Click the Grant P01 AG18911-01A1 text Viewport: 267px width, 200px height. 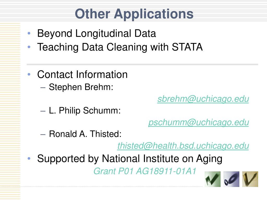pyautogui.click(x=145, y=171)
